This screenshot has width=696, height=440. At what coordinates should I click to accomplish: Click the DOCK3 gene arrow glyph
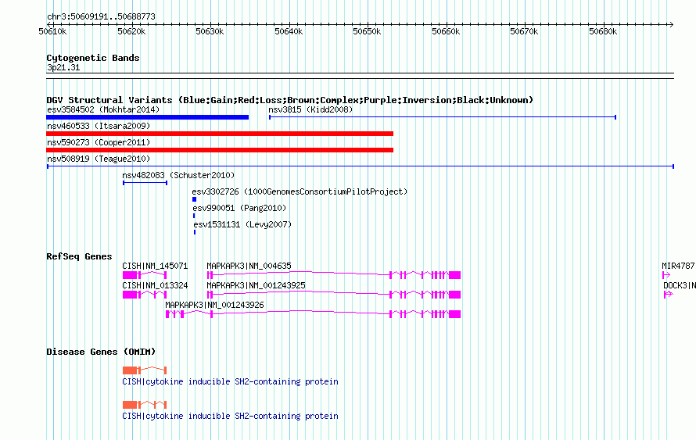click(669, 295)
